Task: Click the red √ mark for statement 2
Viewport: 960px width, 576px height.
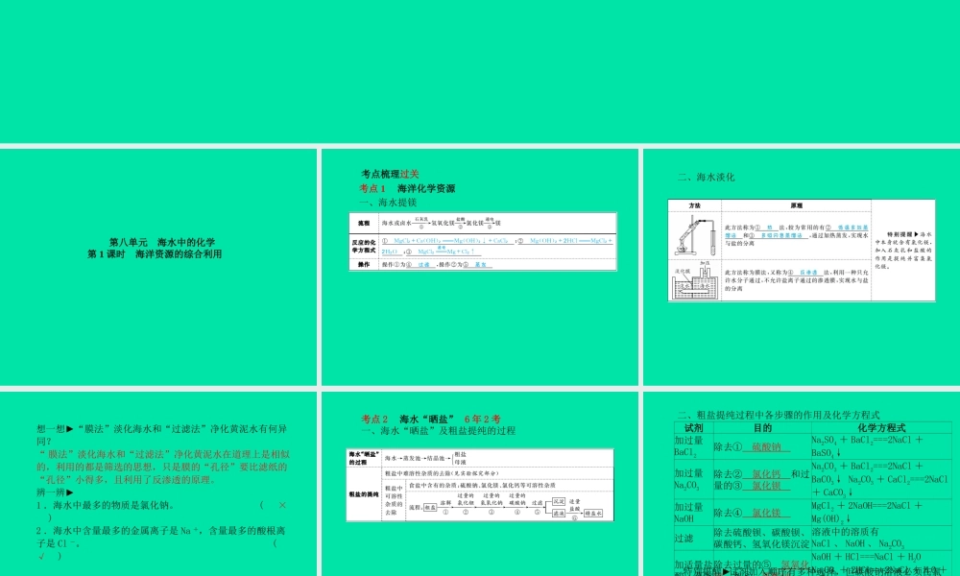Action: pos(41,556)
